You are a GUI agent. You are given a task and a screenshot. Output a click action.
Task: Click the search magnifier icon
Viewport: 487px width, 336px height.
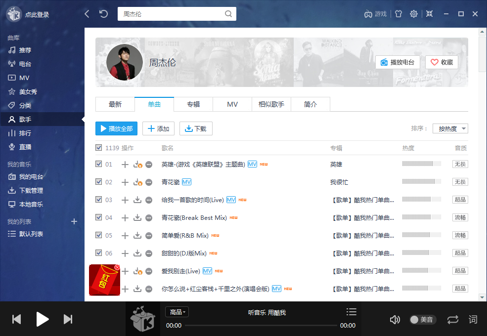(228, 14)
